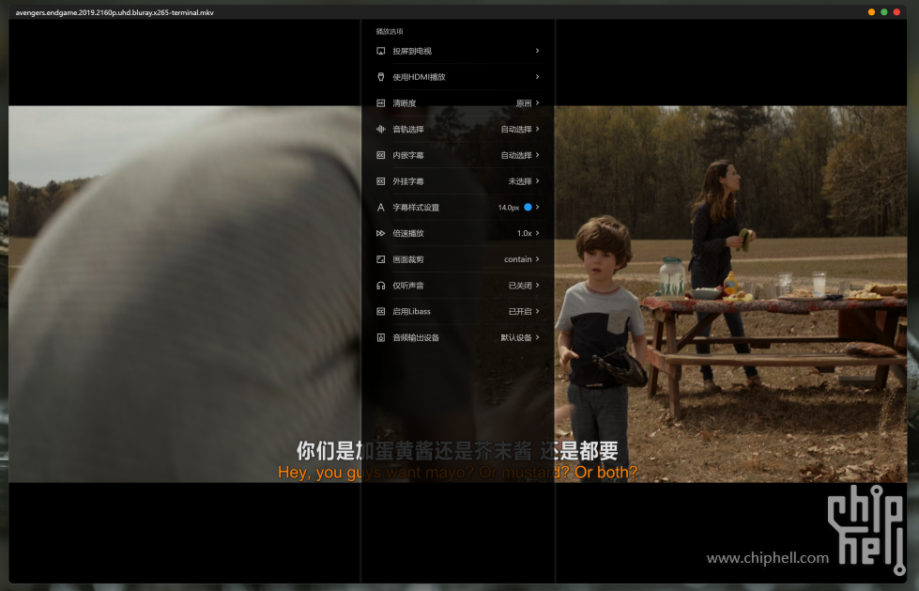The width and height of the screenshot is (919, 591).
Task: Open the chevron next to 默认设备
Action: (537, 337)
